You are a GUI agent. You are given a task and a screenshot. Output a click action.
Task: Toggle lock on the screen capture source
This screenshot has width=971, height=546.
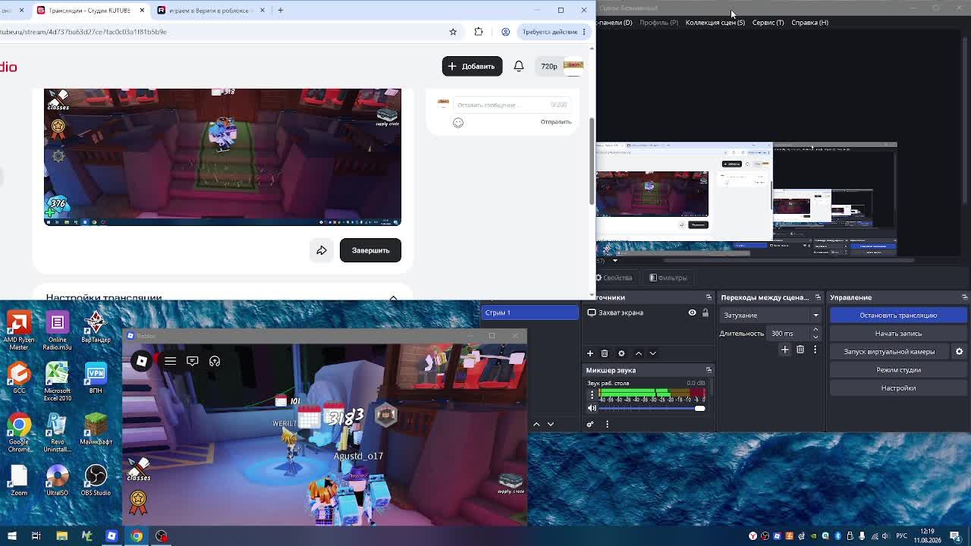tap(705, 312)
